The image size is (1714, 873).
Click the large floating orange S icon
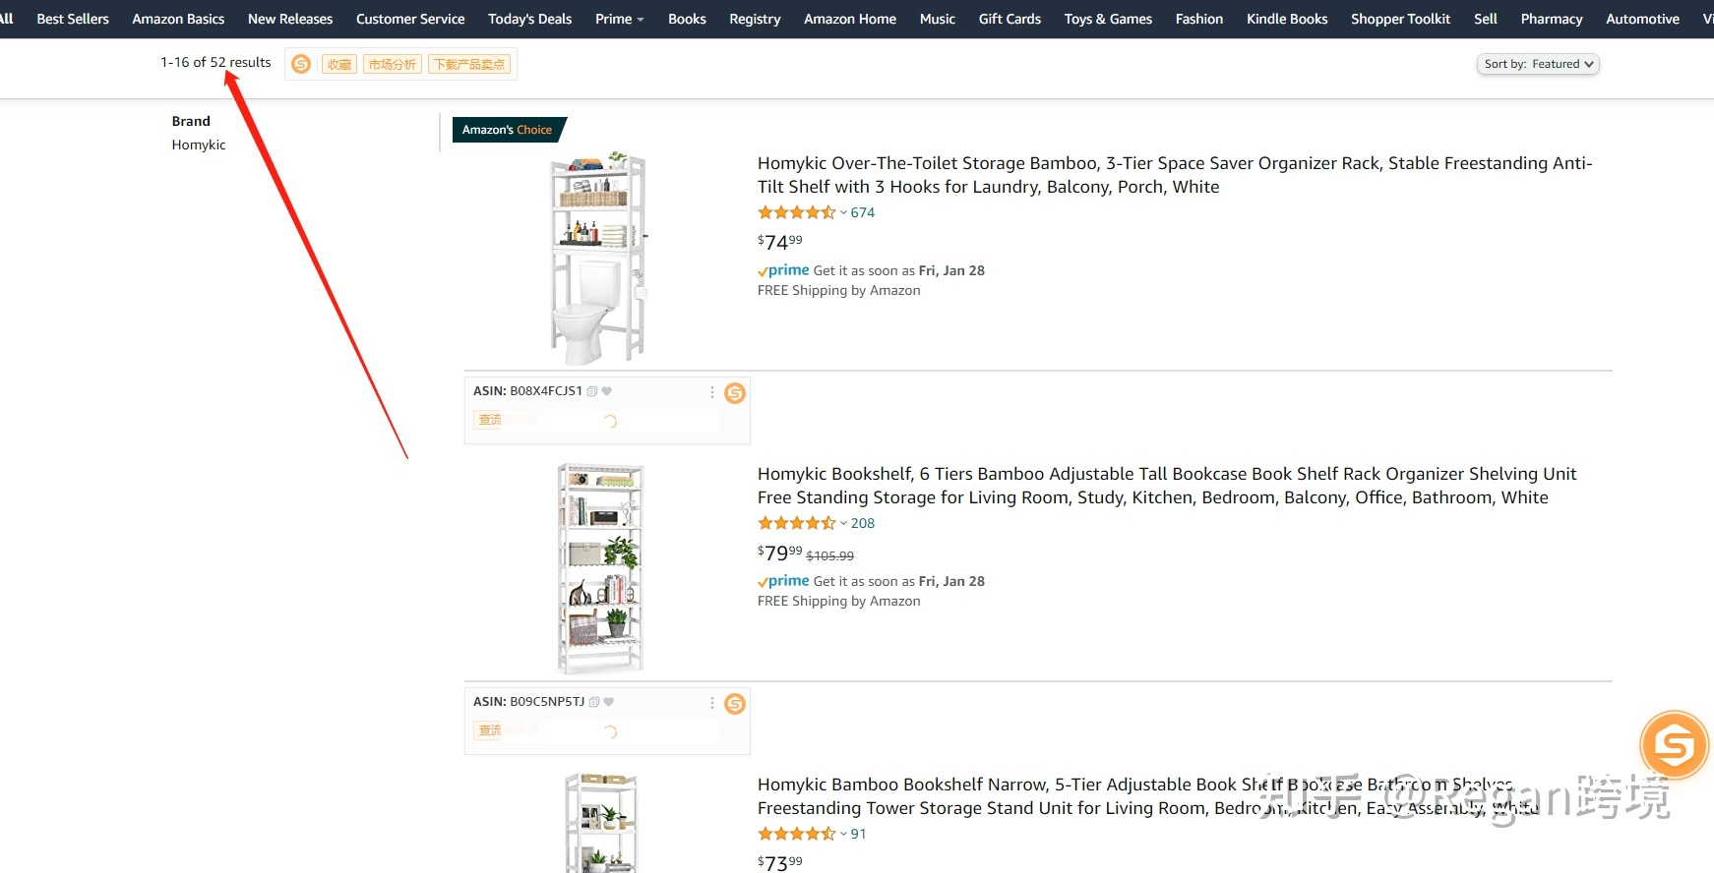point(1674,745)
